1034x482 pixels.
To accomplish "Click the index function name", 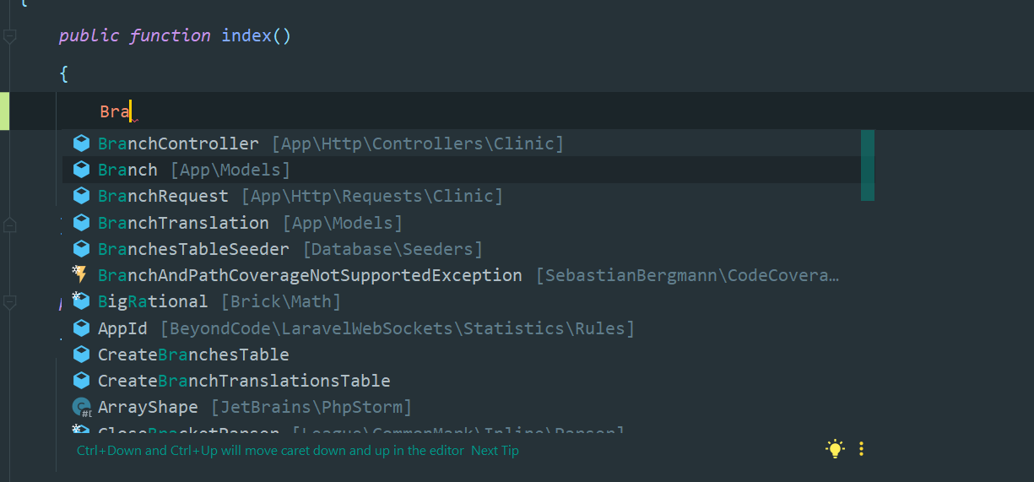I will click(246, 35).
